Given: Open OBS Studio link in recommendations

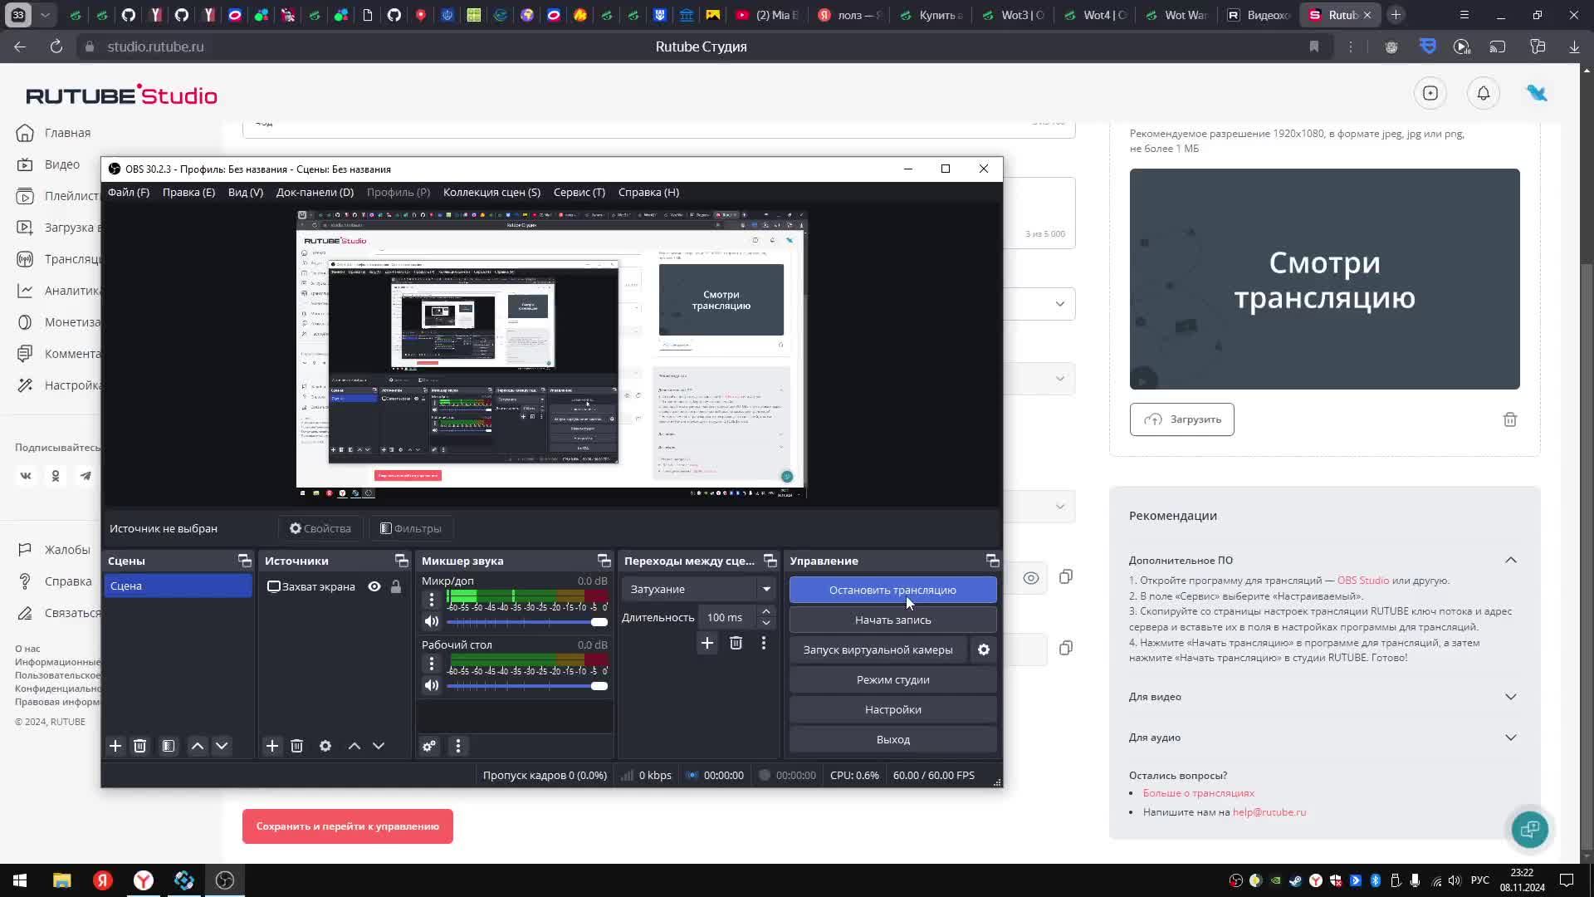Looking at the screenshot, I should (1362, 581).
